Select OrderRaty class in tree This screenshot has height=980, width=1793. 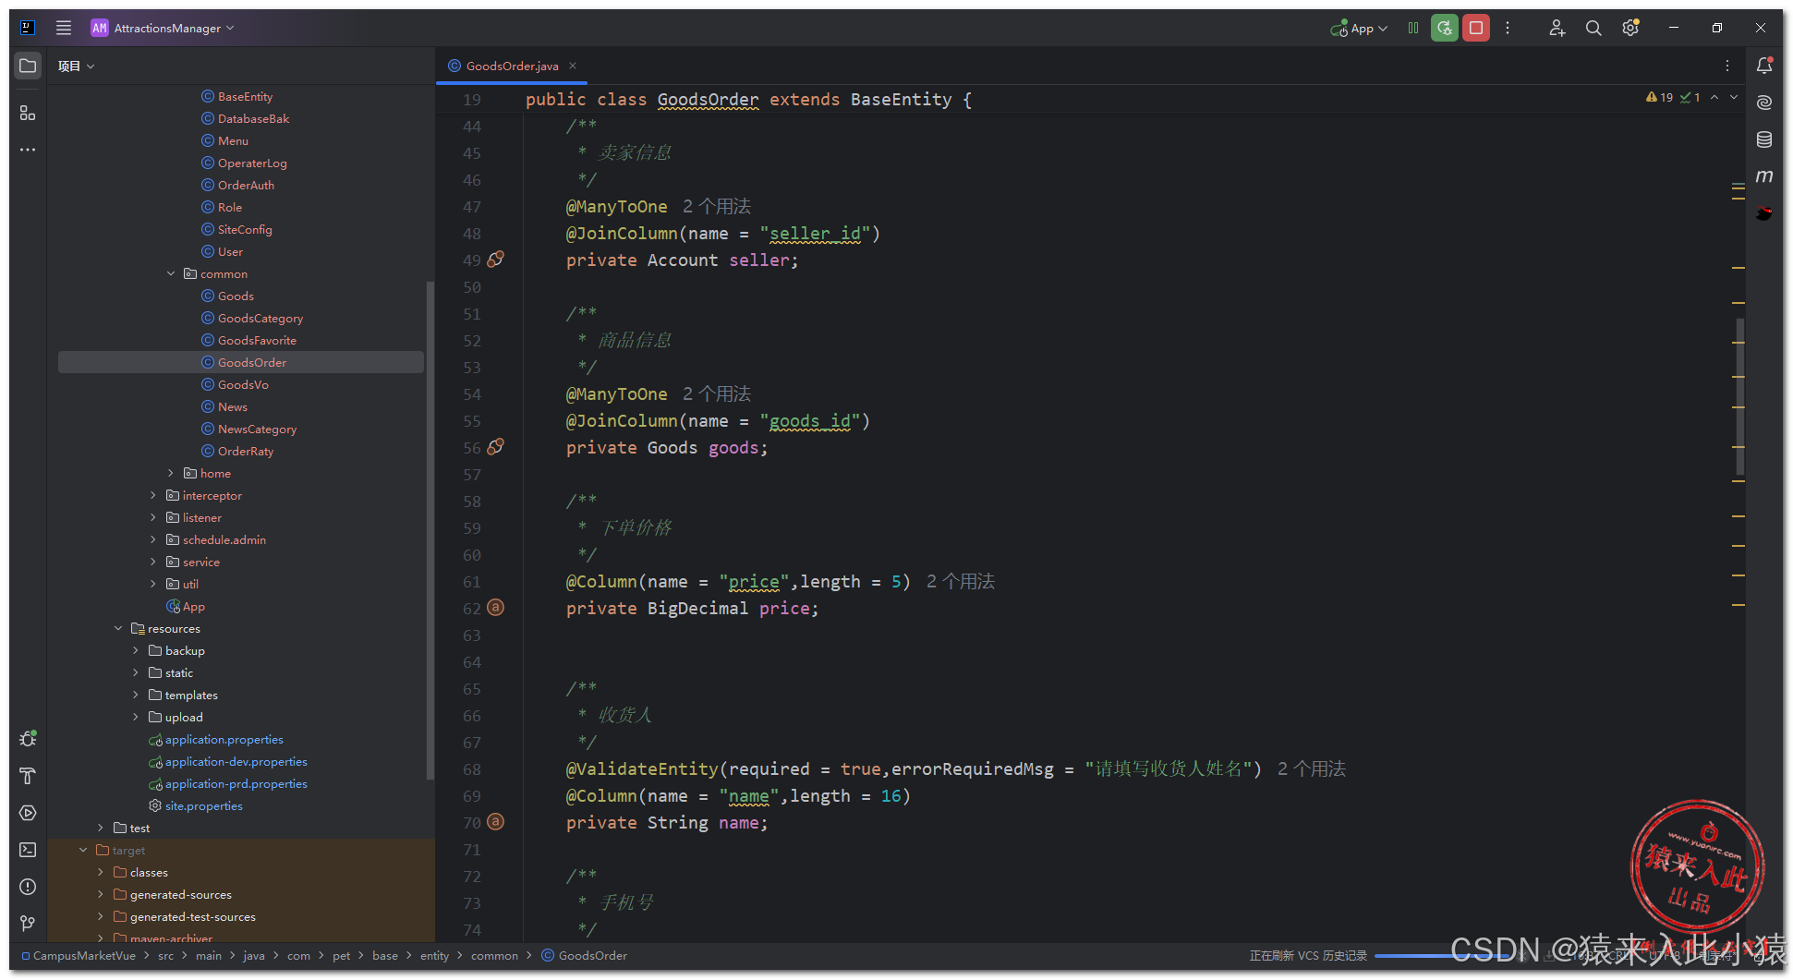tap(246, 451)
